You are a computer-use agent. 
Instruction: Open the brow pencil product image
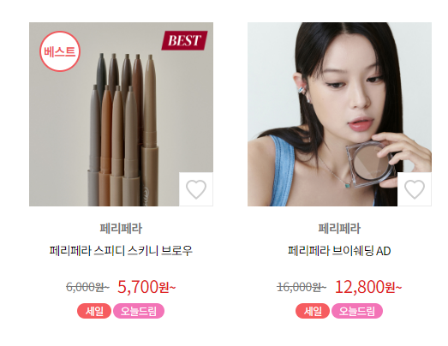(121, 114)
